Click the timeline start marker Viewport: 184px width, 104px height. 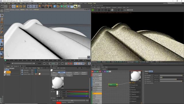pos(5,60)
